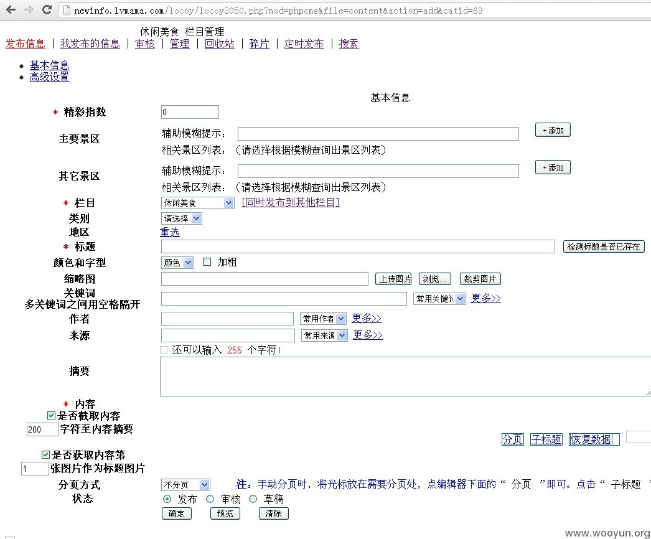Viewport: 651px width, 539px height.
Task: Open 类别 请选择 dropdown
Action: pos(182,218)
